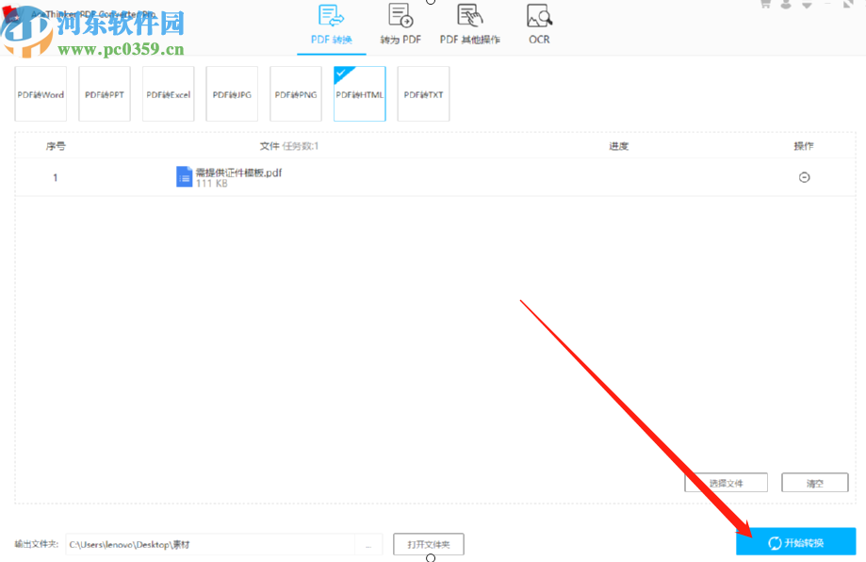Click the 操作 column header
The height and width of the screenshot is (562, 866).
click(804, 146)
